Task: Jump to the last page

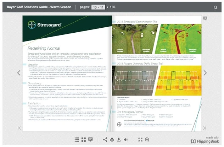Action: coord(205,128)
